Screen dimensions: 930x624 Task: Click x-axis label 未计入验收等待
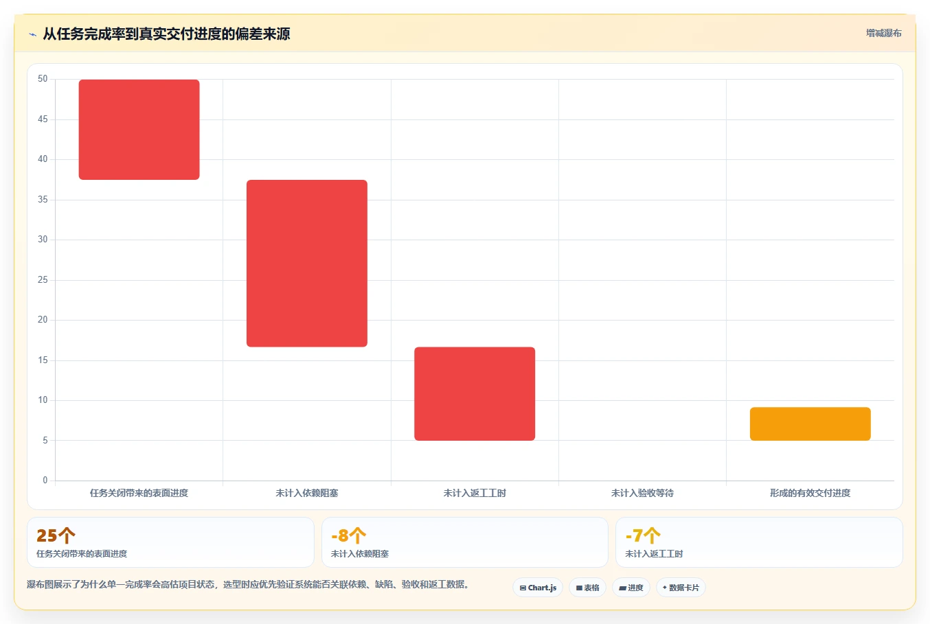(x=642, y=493)
